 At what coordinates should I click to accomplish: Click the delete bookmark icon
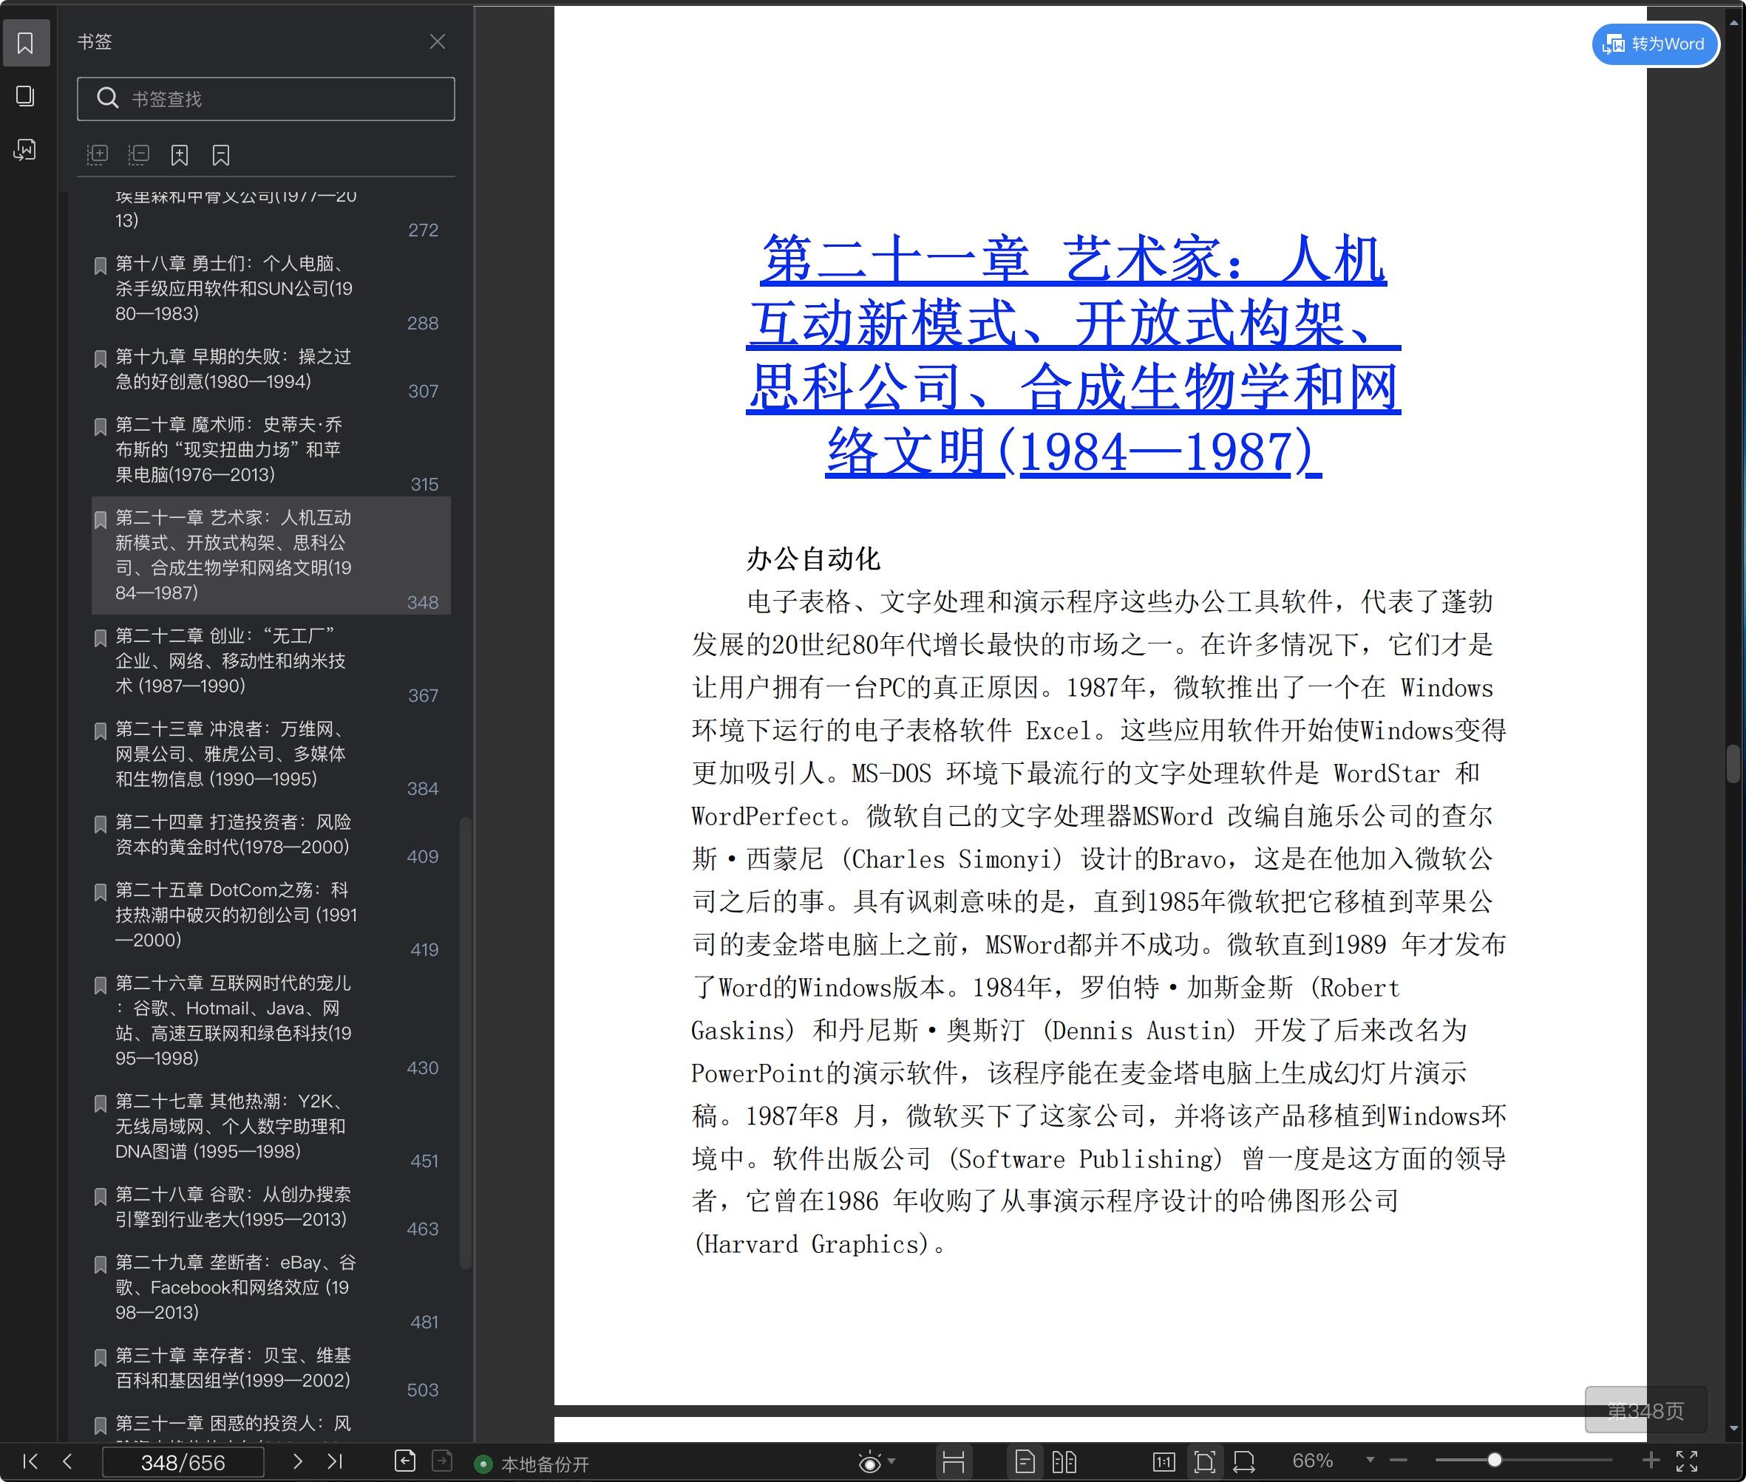coord(221,154)
